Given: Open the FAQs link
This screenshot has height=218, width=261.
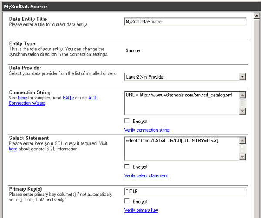Looking at the screenshot, I should (68, 98).
